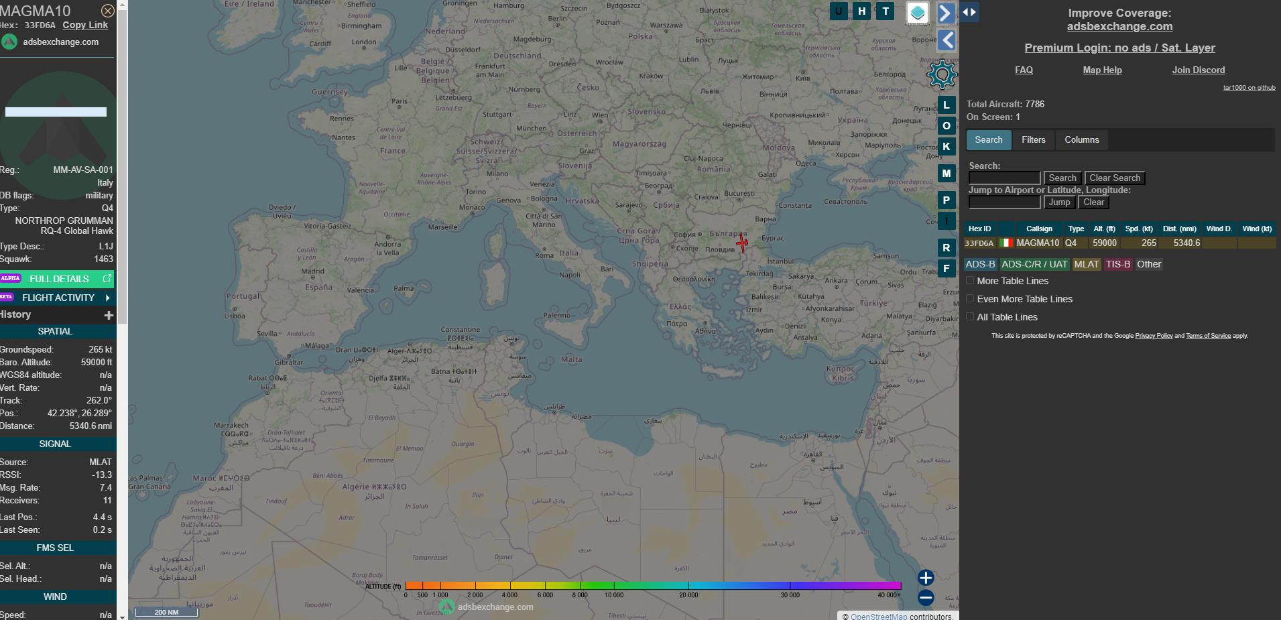Click the Search button beside the search field
The height and width of the screenshot is (620, 1281).
[x=1062, y=178]
